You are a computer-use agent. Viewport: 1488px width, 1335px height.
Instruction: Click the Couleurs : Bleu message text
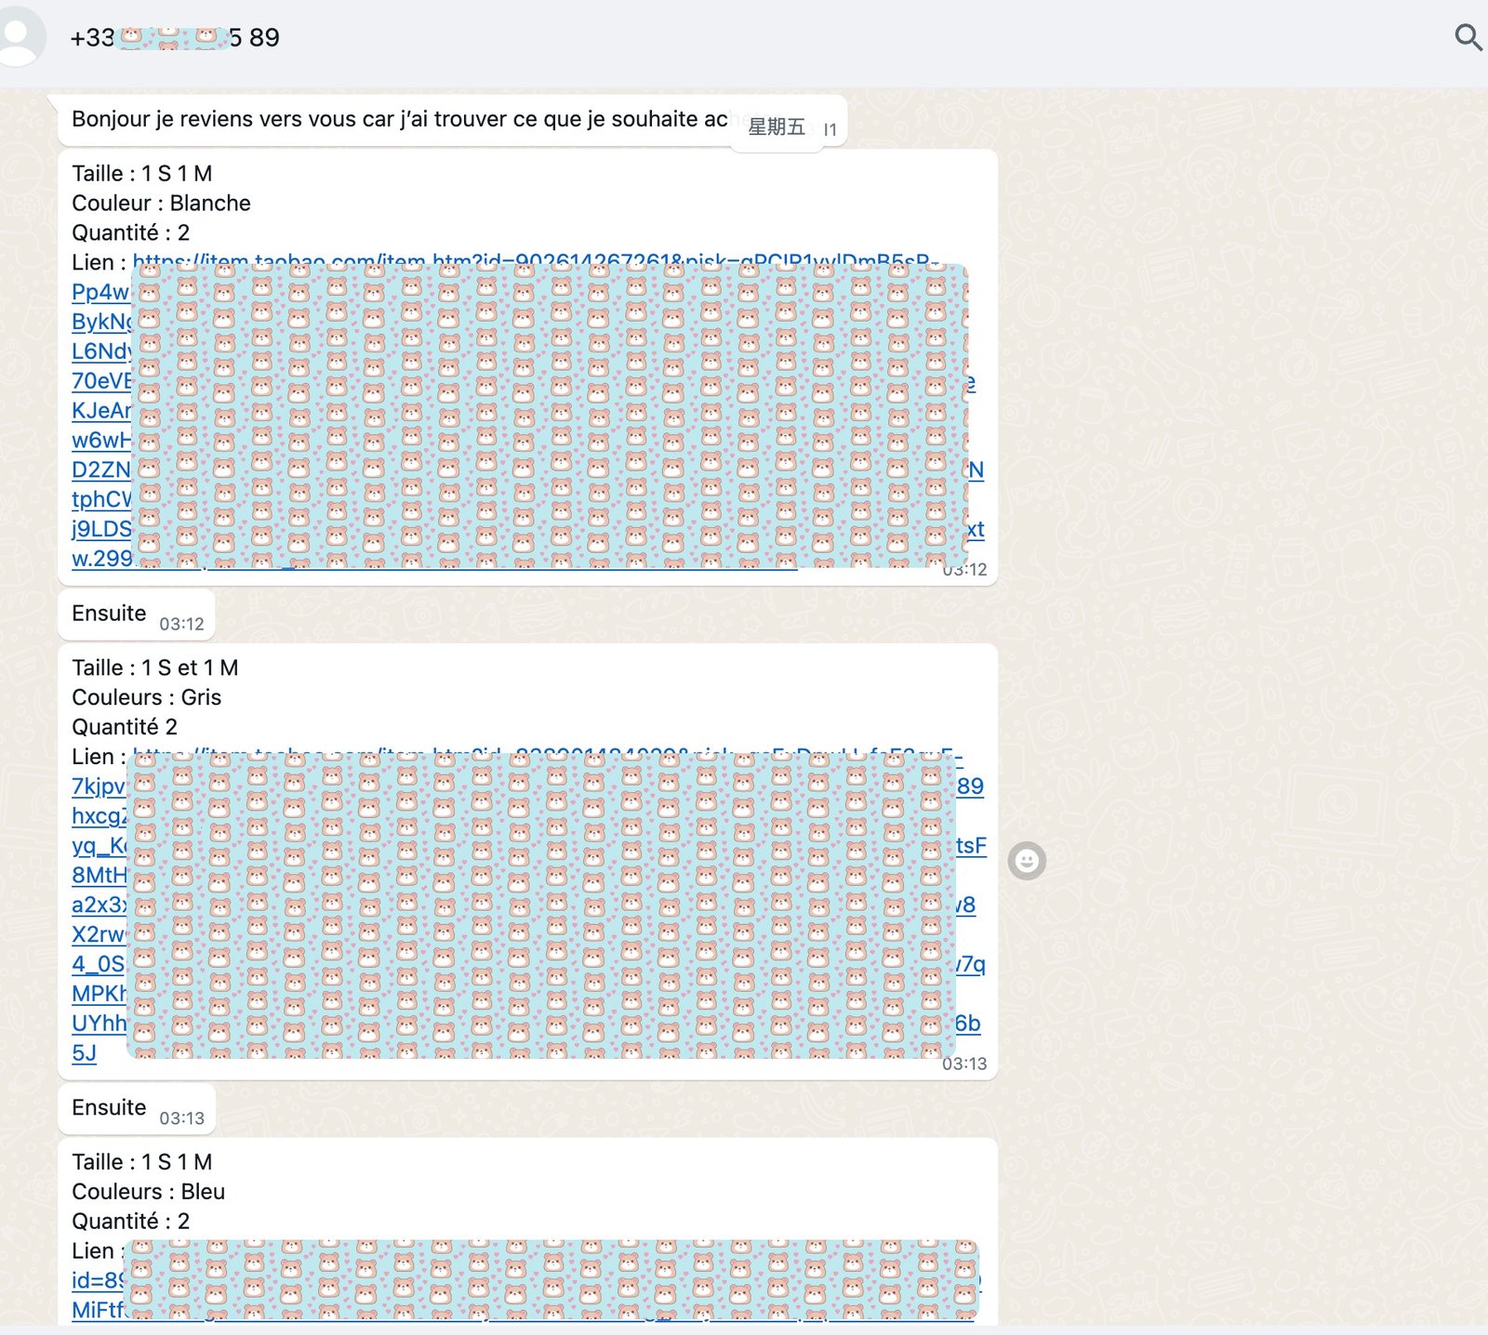pyautogui.click(x=148, y=1192)
